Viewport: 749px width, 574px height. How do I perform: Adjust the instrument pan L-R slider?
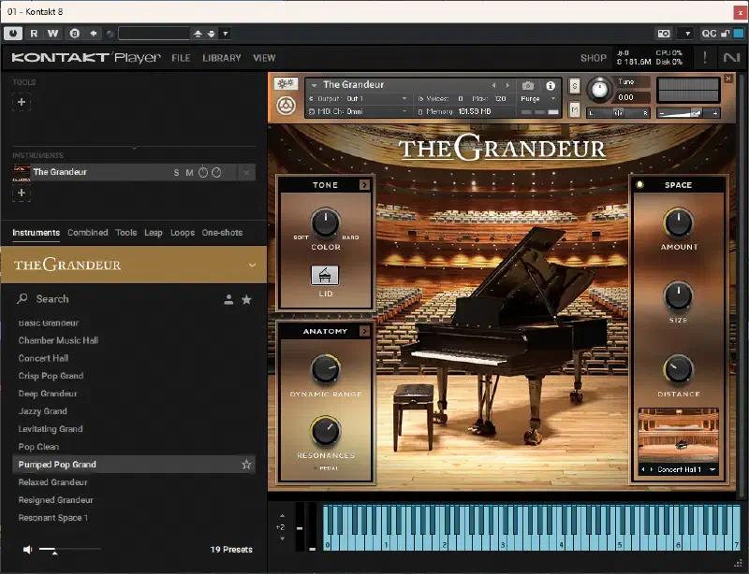618,113
